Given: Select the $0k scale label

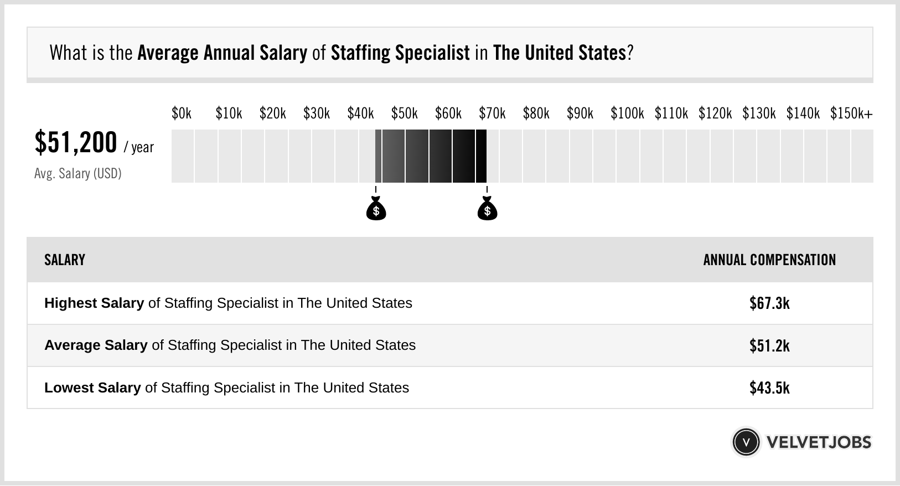Looking at the screenshot, I should coord(182,113).
